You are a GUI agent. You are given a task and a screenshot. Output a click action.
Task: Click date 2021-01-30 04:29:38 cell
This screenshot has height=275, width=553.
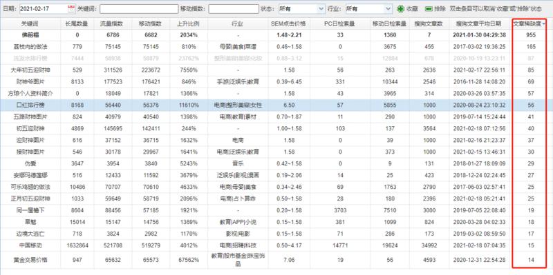[480, 35]
